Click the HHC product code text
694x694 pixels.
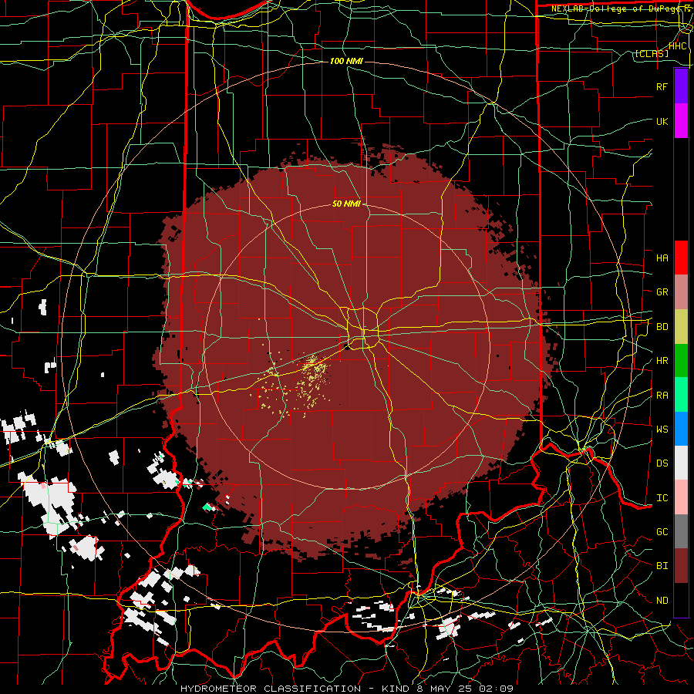[x=678, y=46]
